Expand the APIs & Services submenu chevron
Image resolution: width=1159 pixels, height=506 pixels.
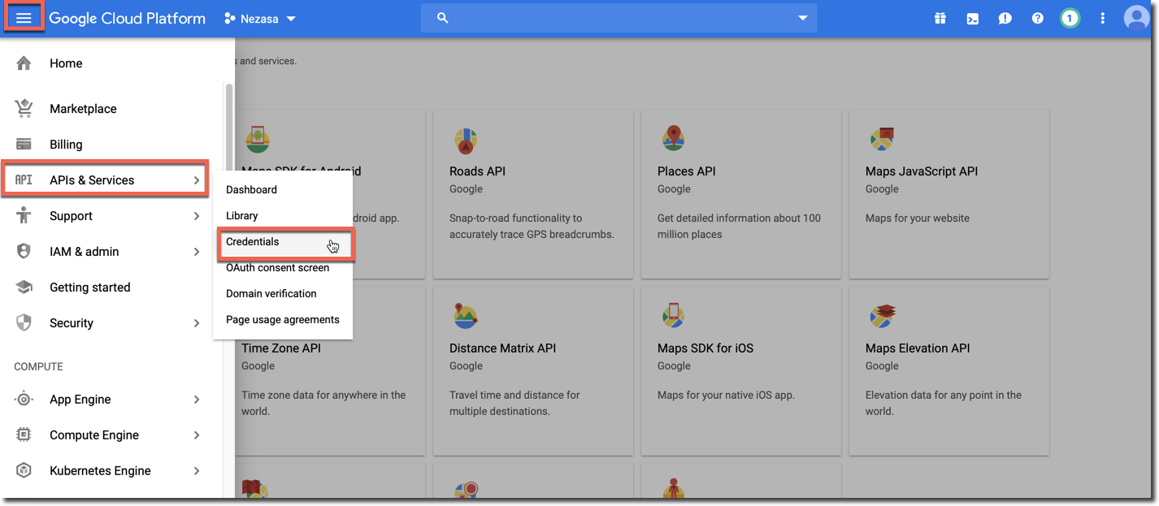[x=197, y=180]
